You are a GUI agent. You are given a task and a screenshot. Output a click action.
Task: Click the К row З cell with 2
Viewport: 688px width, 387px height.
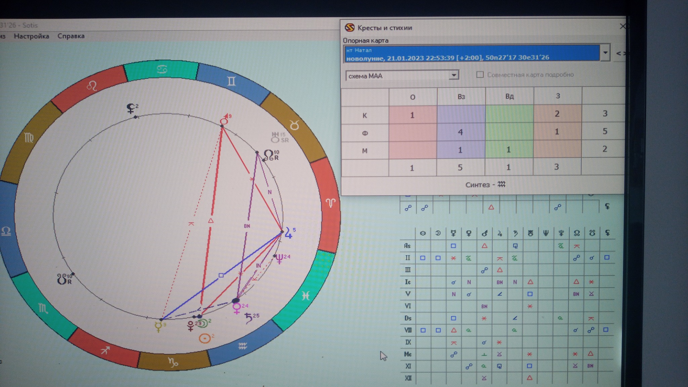[x=557, y=114]
